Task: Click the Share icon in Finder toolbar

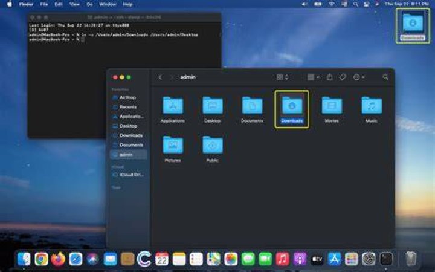Action: pyautogui.click(x=329, y=77)
